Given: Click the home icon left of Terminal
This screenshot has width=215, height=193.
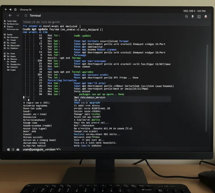Looking at the screenshot, I should pyautogui.click(x=26, y=16).
